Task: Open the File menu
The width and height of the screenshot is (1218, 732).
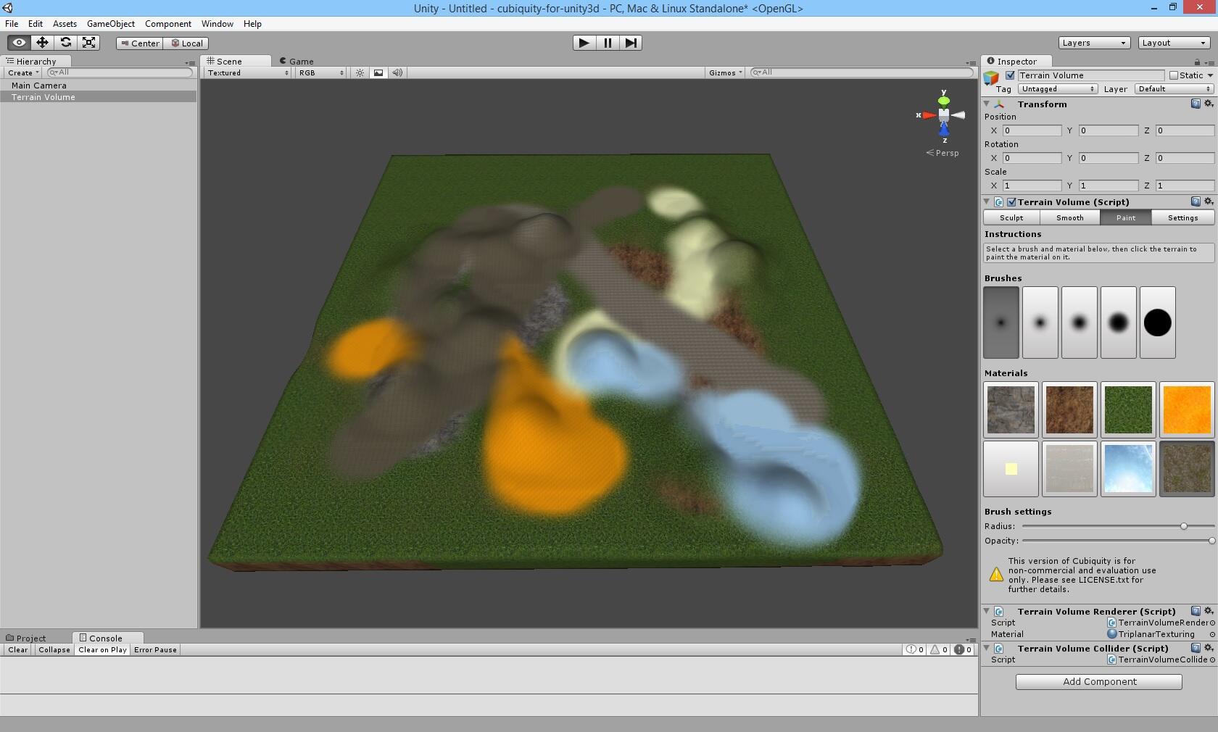Action: coord(12,24)
